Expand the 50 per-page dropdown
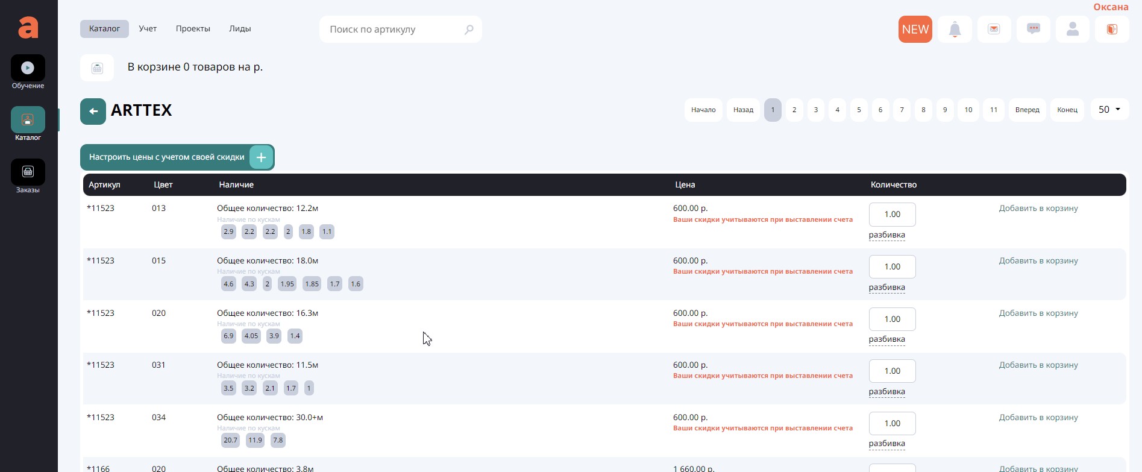 pos(1109,110)
